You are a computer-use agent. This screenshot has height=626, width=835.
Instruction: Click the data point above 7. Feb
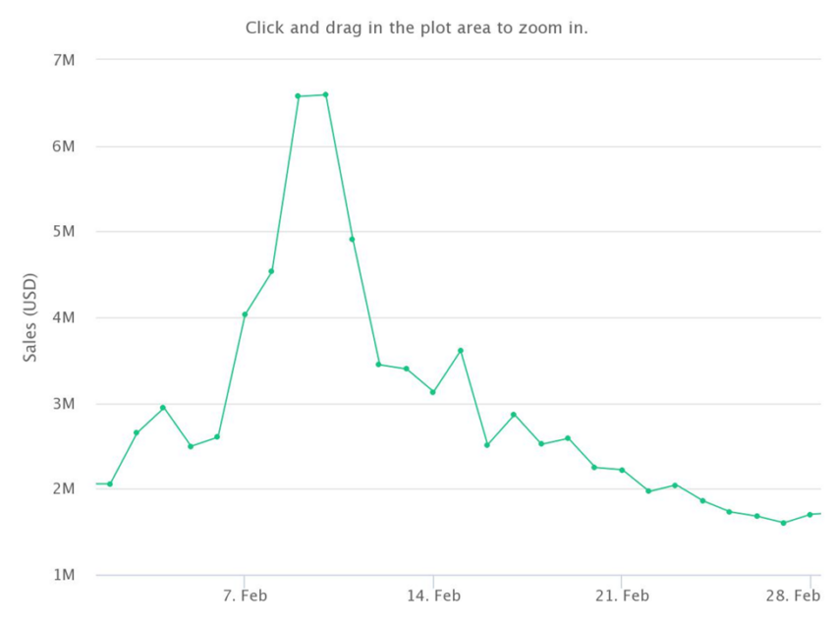point(245,314)
